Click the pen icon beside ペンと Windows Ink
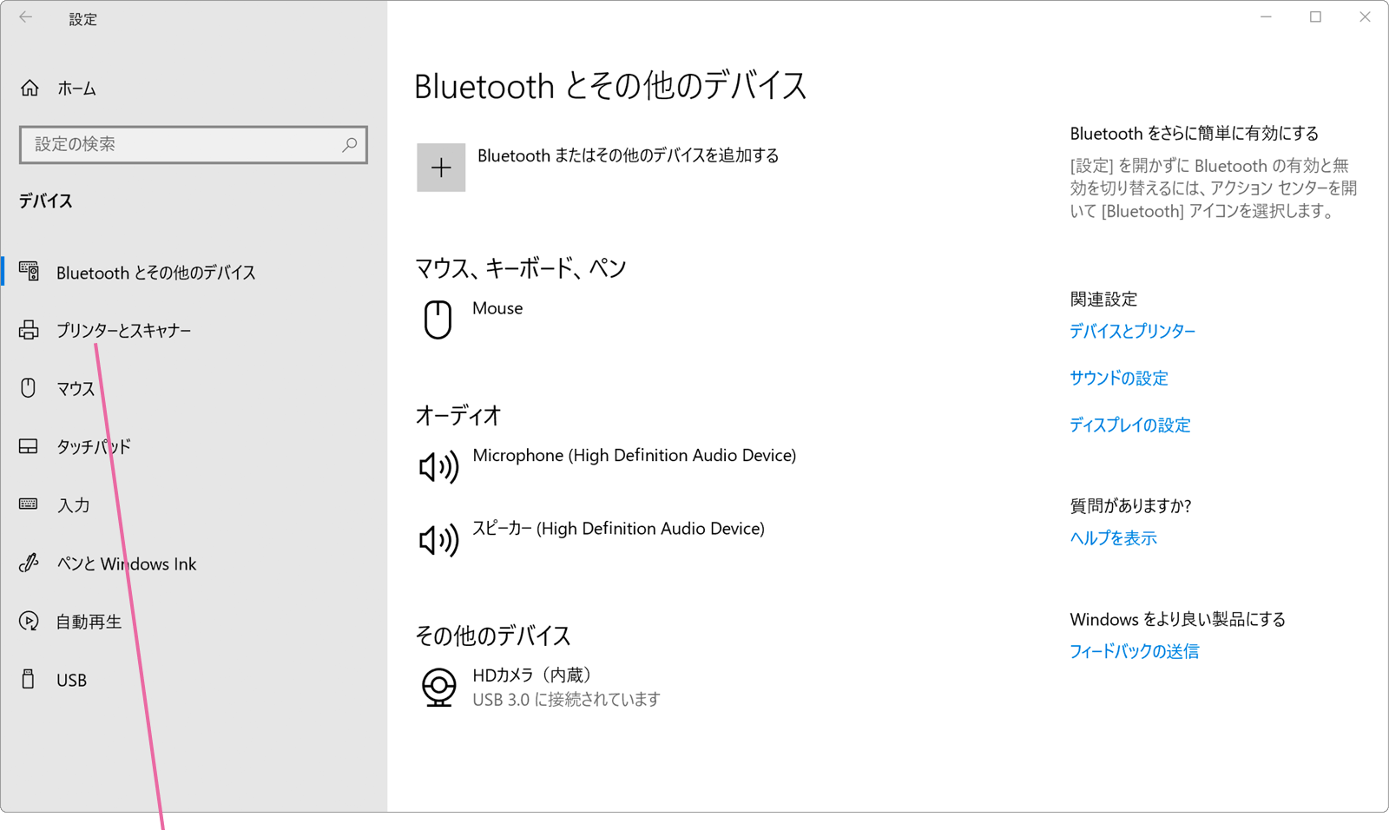Screen dimensions: 1389x830 pyautogui.click(x=29, y=563)
